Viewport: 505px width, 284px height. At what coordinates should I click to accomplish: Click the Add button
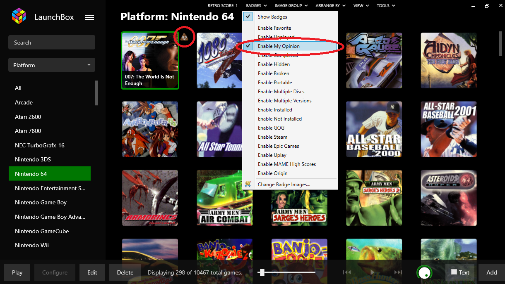492,272
